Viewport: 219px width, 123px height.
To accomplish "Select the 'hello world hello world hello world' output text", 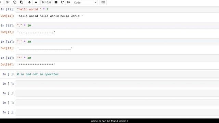I will click(x=50, y=16).
